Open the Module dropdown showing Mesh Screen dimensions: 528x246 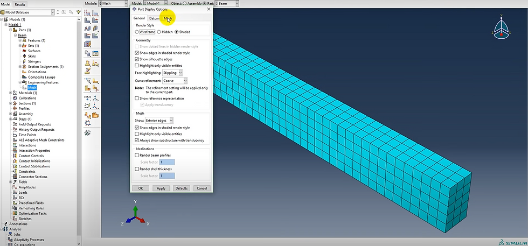click(115, 3)
